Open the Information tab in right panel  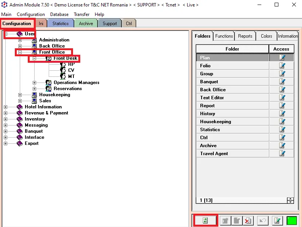[288, 36]
